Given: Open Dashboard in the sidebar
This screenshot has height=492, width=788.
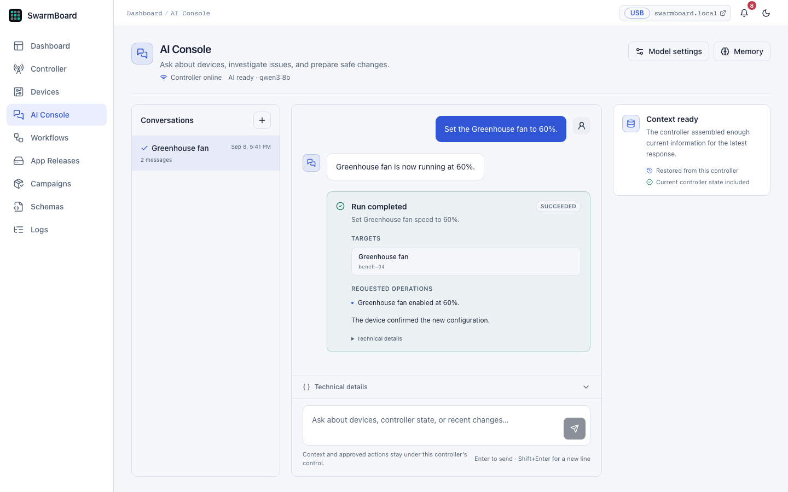Looking at the screenshot, I should tap(56, 46).
